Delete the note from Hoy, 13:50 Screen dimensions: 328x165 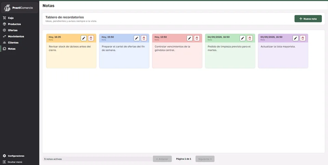pyautogui.click(x=197, y=38)
